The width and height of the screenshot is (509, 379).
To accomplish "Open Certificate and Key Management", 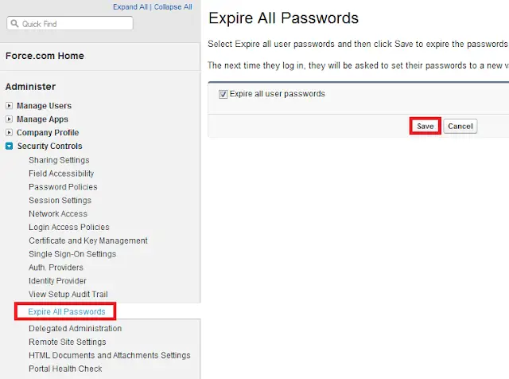I will pyautogui.click(x=88, y=240).
